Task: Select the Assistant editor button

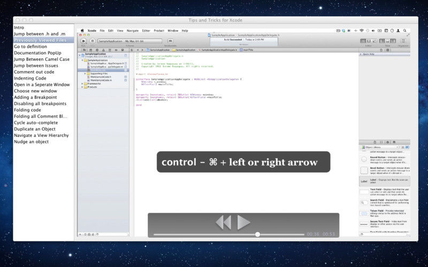Action: coord(369,41)
